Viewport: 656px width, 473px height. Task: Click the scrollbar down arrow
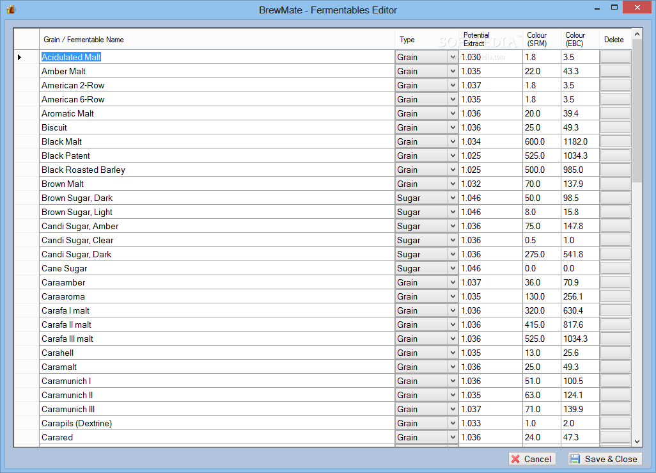pos(637,441)
